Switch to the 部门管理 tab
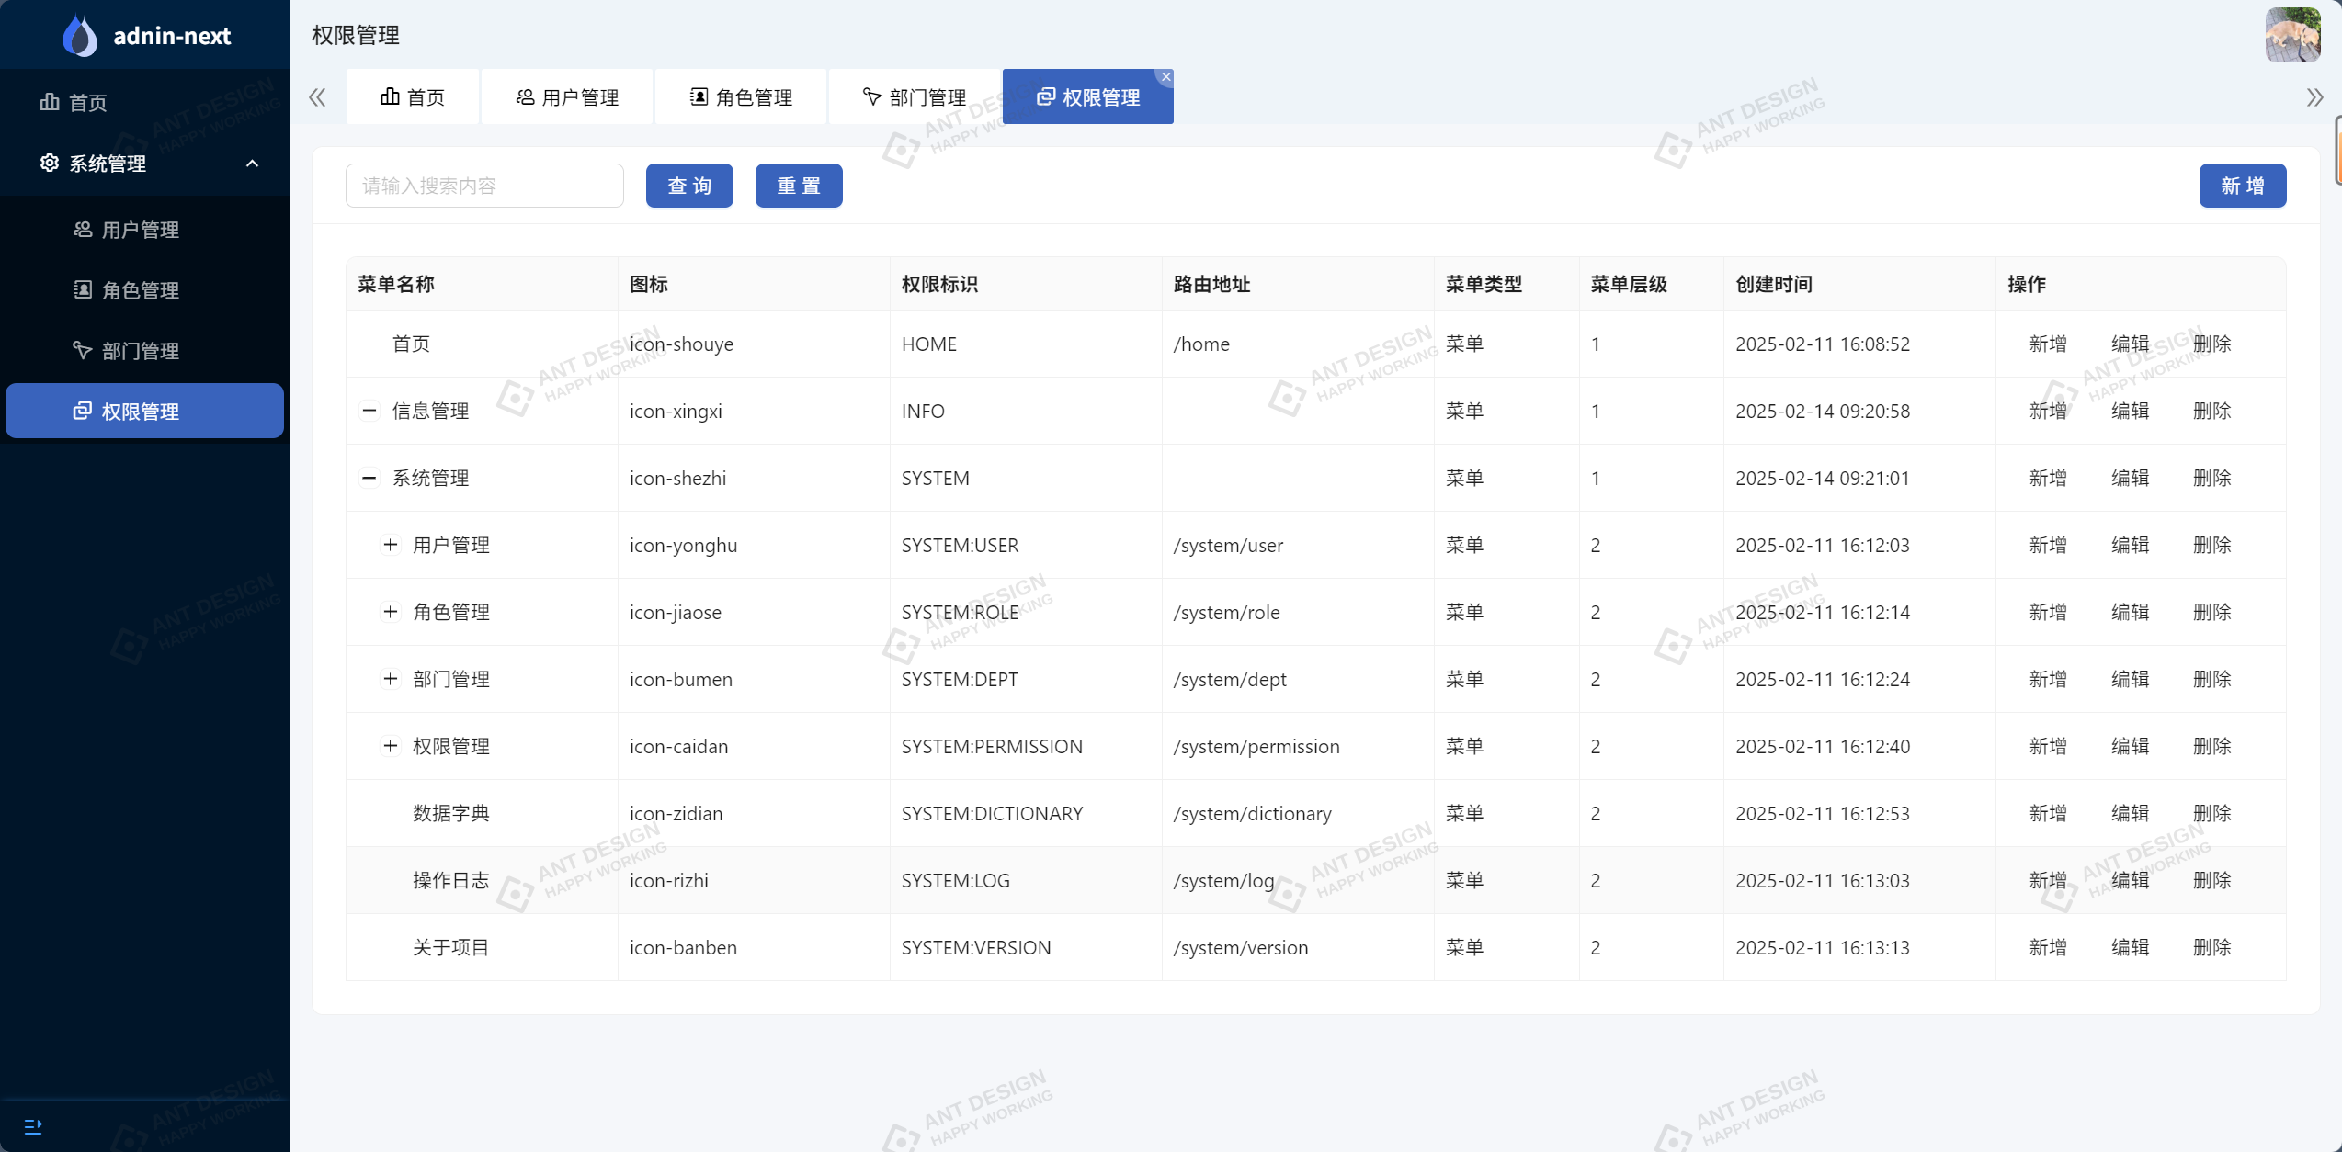This screenshot has width=2342, height=1152. click(915, 97)
